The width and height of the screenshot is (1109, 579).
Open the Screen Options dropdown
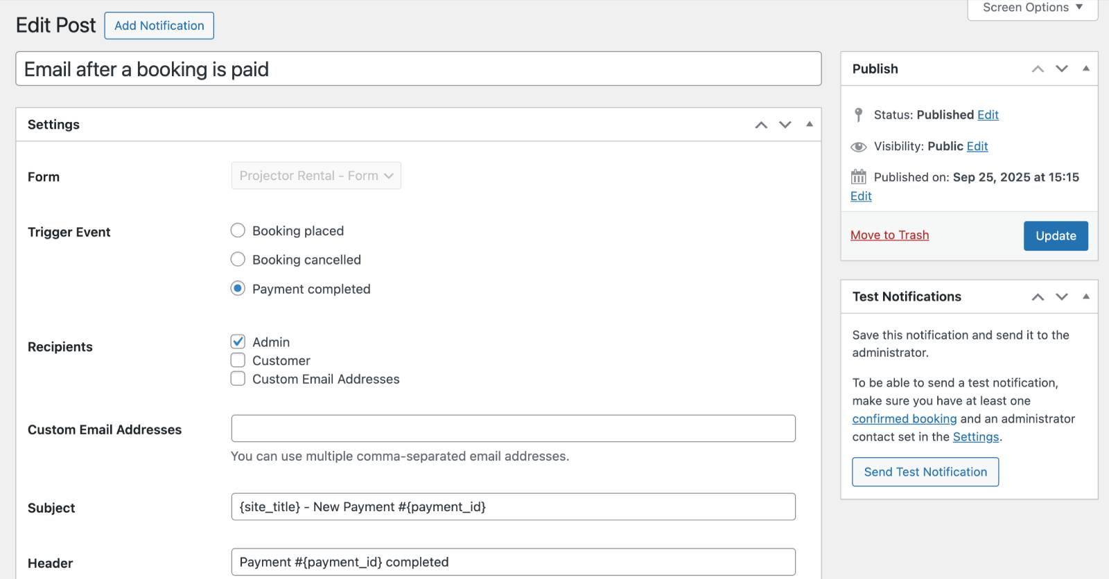pos(1032,8)
